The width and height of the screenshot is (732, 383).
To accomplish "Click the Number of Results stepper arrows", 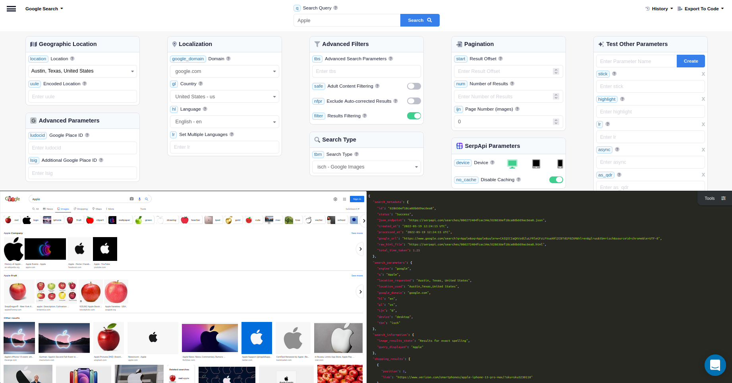I will point(556,96).
